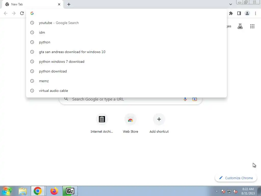
Task: Close the New Tab tab
Action: (x=59, y=4)
